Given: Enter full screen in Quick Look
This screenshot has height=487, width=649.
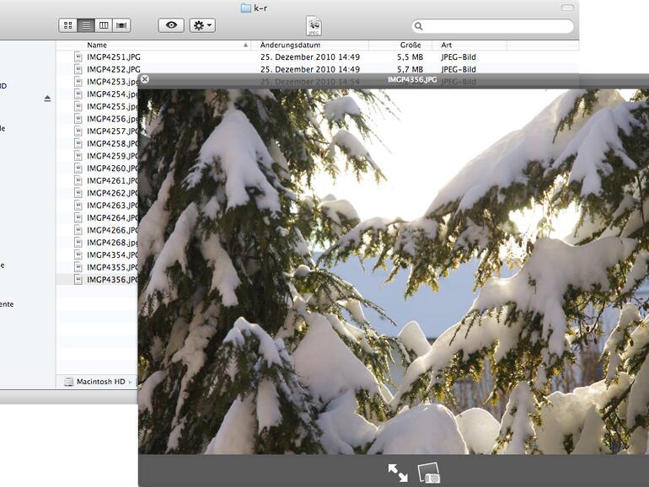Looking at the screenshot, I should [x=398, y=474].
